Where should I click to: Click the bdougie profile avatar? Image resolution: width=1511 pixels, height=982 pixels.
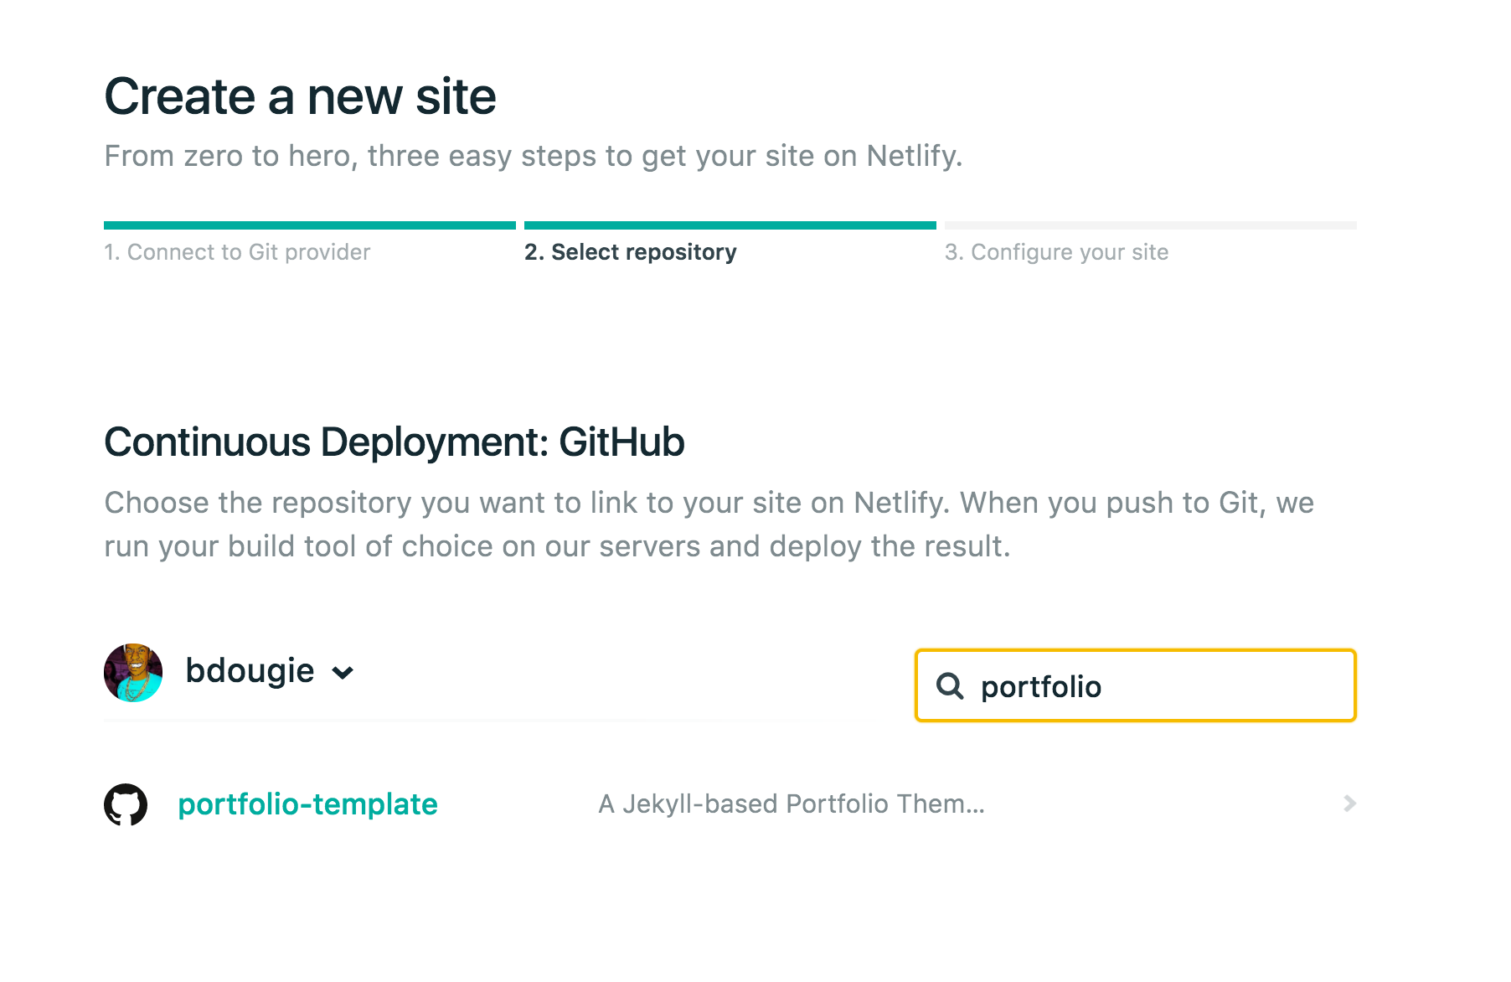(132, 670)
